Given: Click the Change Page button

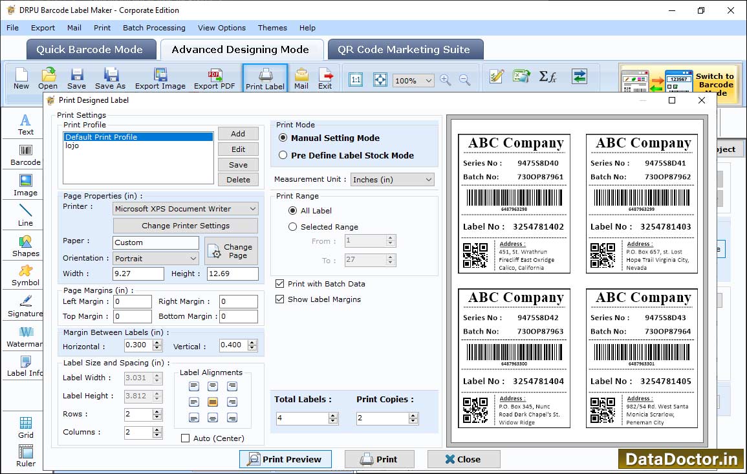Looking at the screenshot, I should (x=232, y=251).
